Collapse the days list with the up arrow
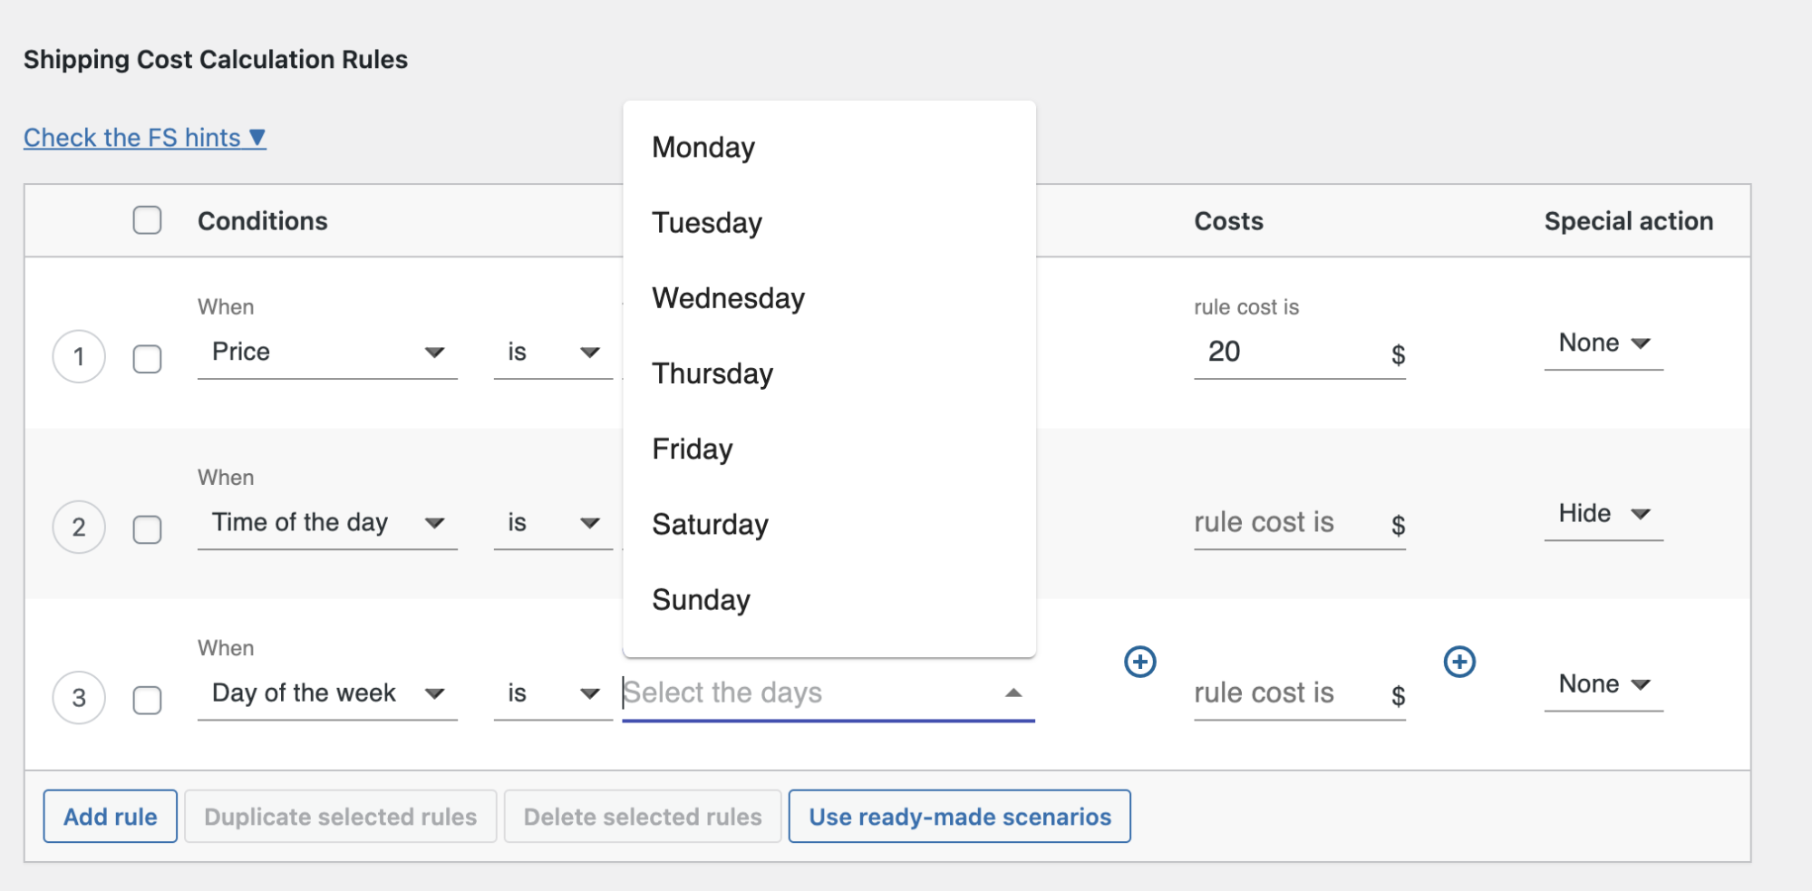 (1013, 692)
